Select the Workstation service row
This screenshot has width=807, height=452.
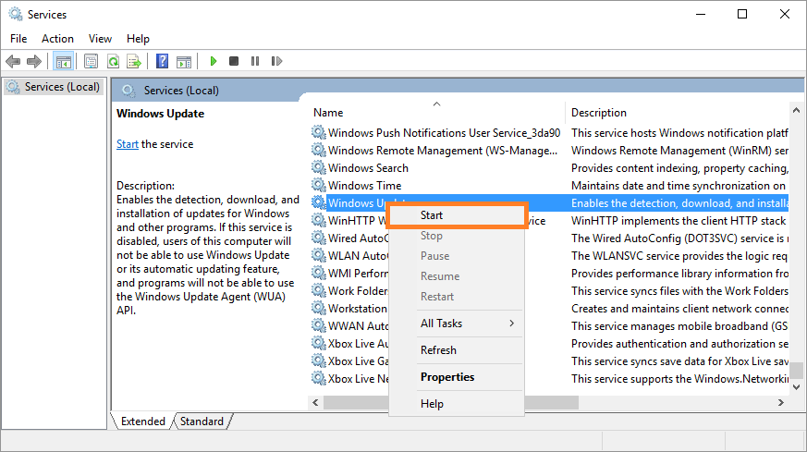[x=358, y=309]
